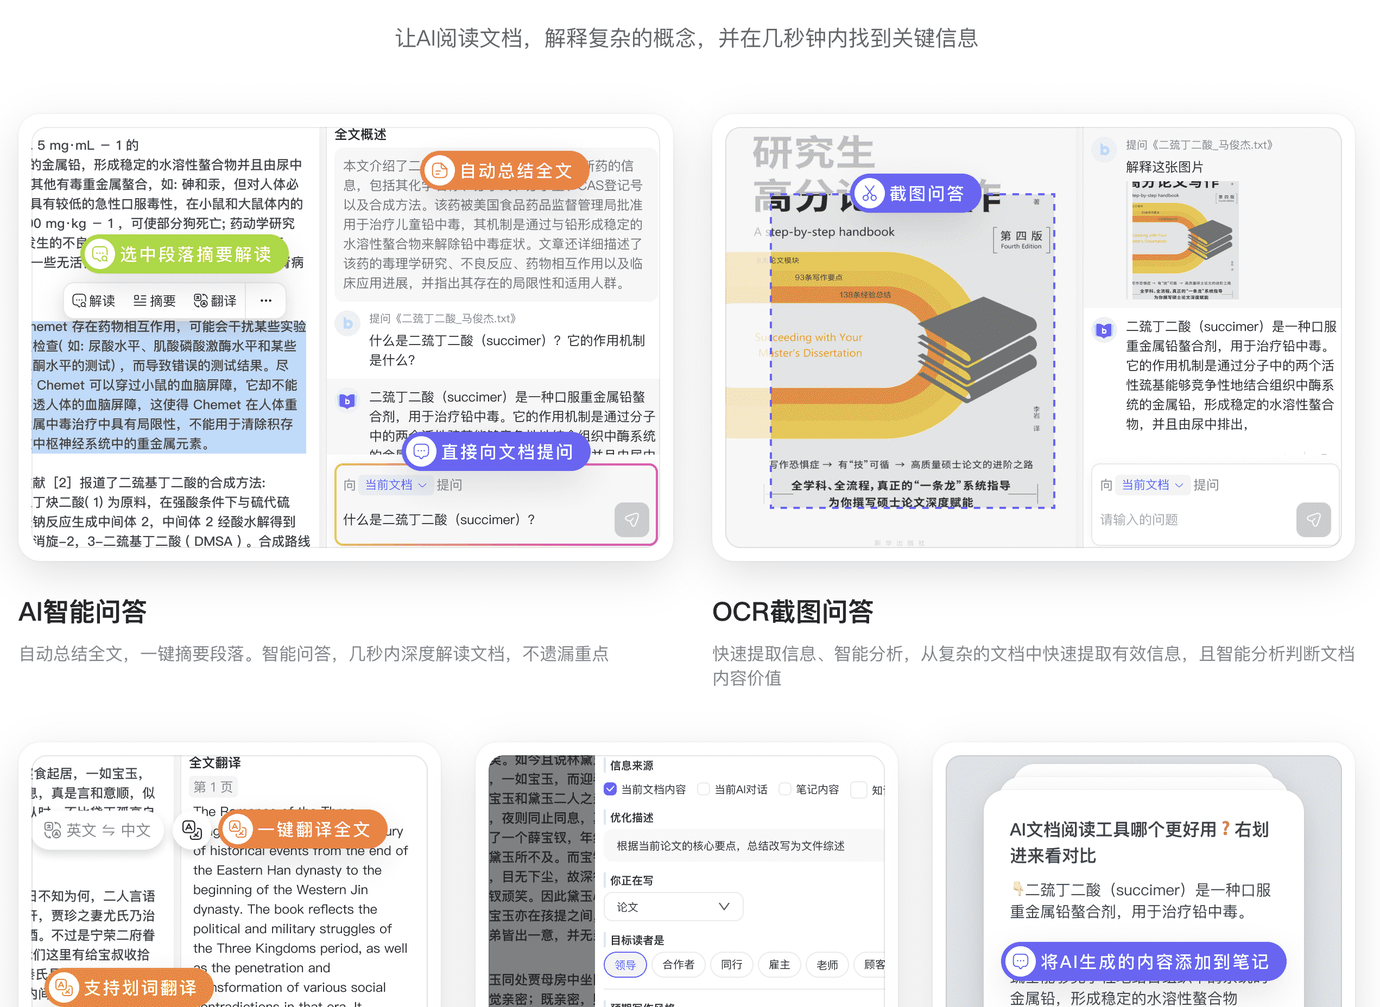1380x1007 pixels.
Task: Check the 笔记内容 checkbox
Action: (x=785, y=789)
